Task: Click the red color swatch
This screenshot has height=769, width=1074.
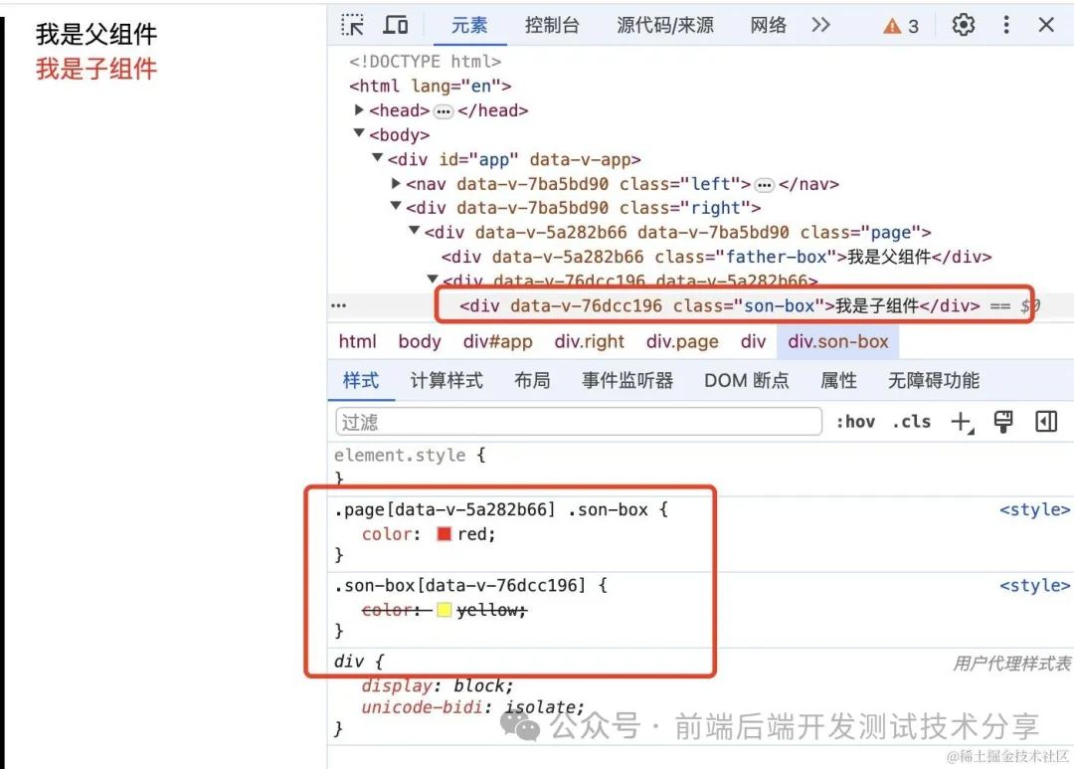Action: 443,534
